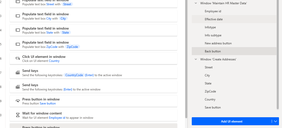Click the Add UI element button
The image size is (282, 128).
tap(232, 121)
